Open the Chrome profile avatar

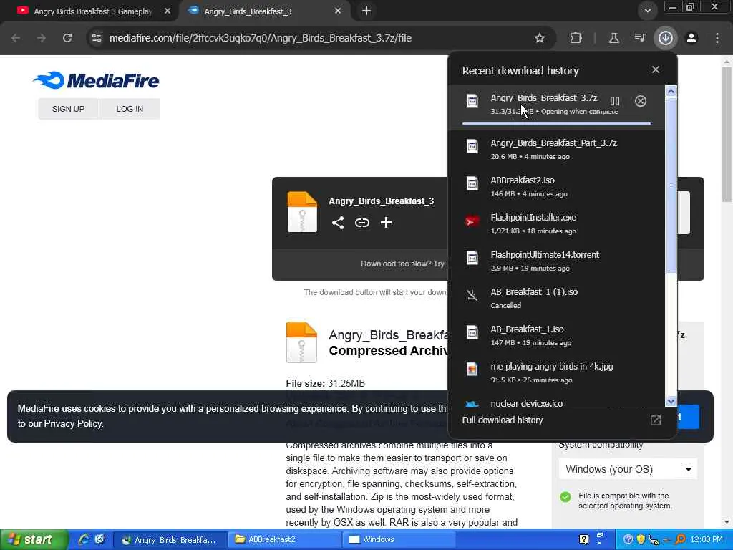[x=691, y=38]
